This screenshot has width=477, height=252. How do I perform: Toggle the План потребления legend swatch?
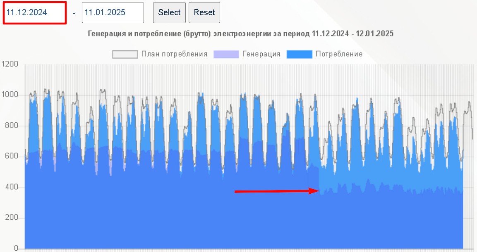(x=125, y=54)
